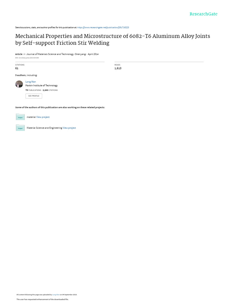Viewport: 229px width, 306px height.
Task: Click Material Science and Engineering project folder icon
Action: [20, 128]
